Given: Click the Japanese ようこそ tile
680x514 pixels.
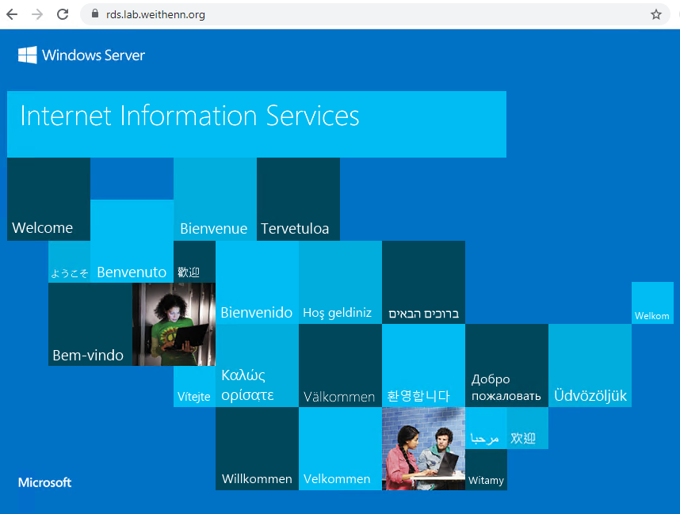Looking at the screenshot, I should (70, 262).
